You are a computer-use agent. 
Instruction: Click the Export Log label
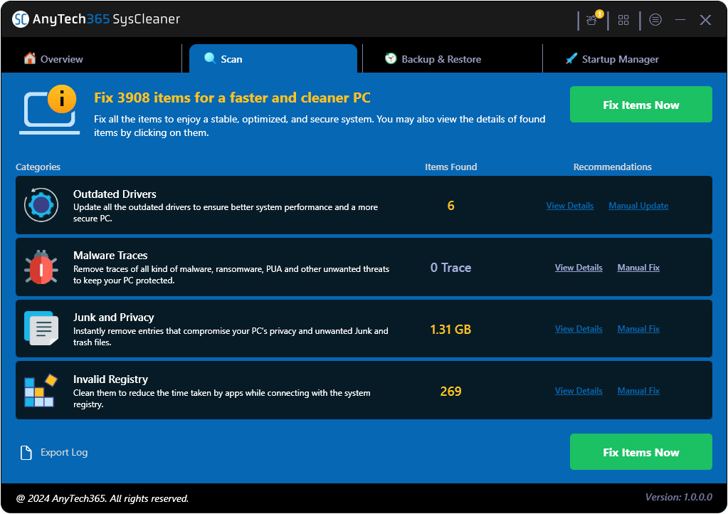(64, 452)
